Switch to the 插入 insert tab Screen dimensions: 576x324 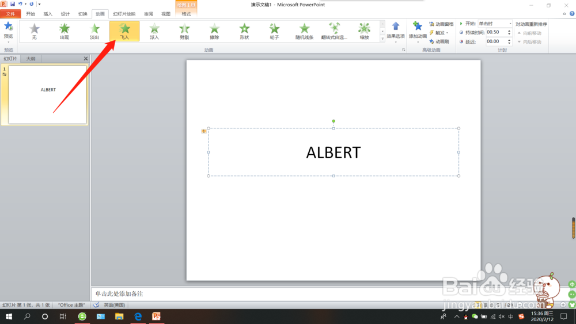click(x=48, y=14)
